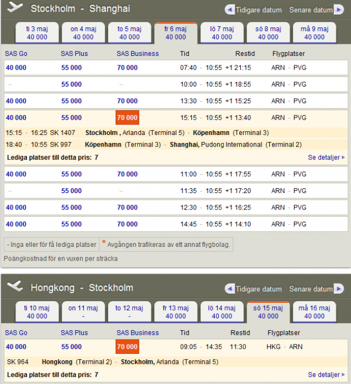Click the later-date arrow for Hongkong - Stockholm
Viewport: 351px width, 384px height.
[x=339, y=289]
